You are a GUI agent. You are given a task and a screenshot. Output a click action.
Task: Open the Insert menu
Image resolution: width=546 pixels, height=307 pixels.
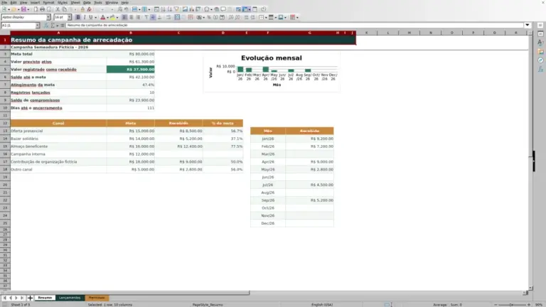(x=35, y=2)
